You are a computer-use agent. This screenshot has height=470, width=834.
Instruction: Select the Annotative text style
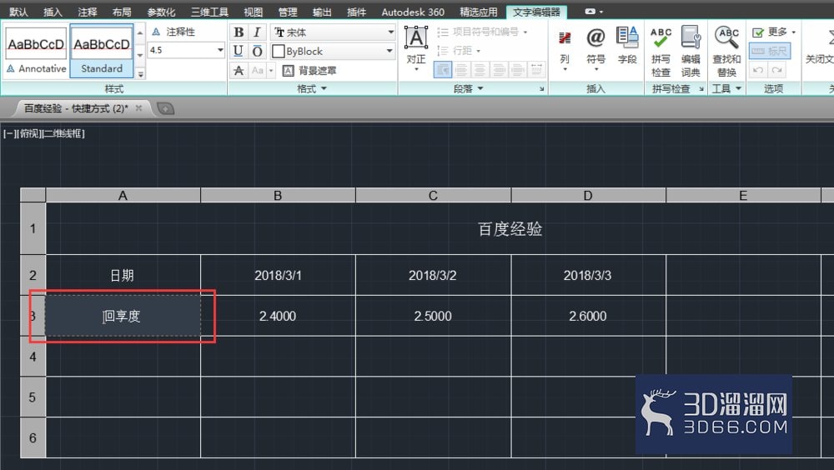pos(36,51)
